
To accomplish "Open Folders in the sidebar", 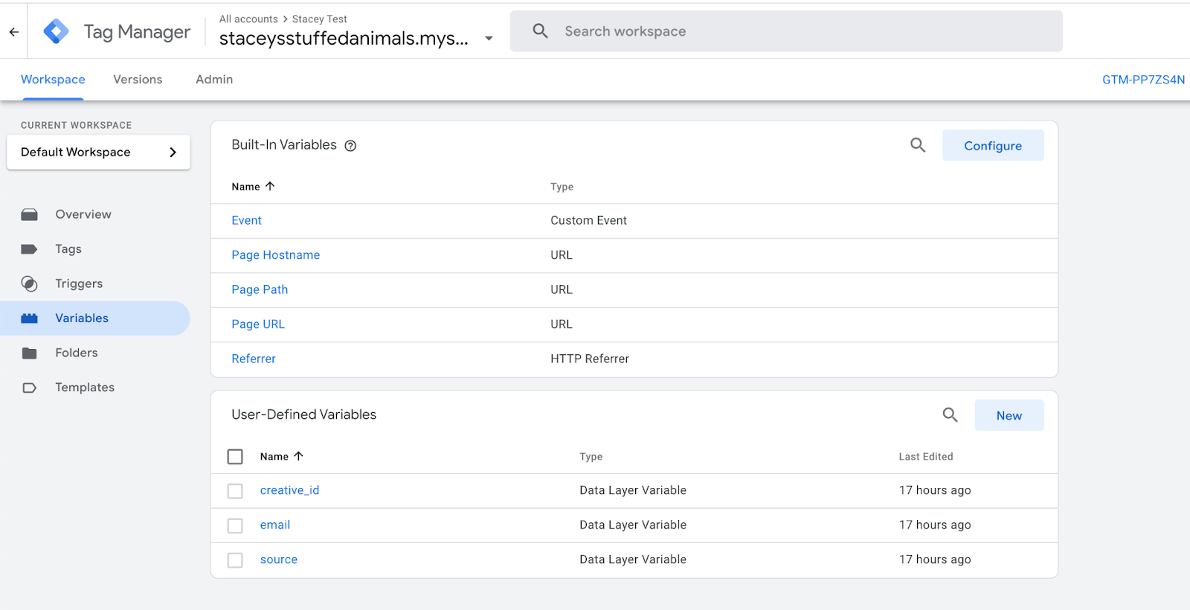I will [77, 353].
